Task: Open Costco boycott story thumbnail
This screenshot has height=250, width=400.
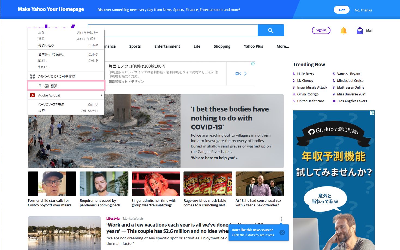Action: coord(52,184)
